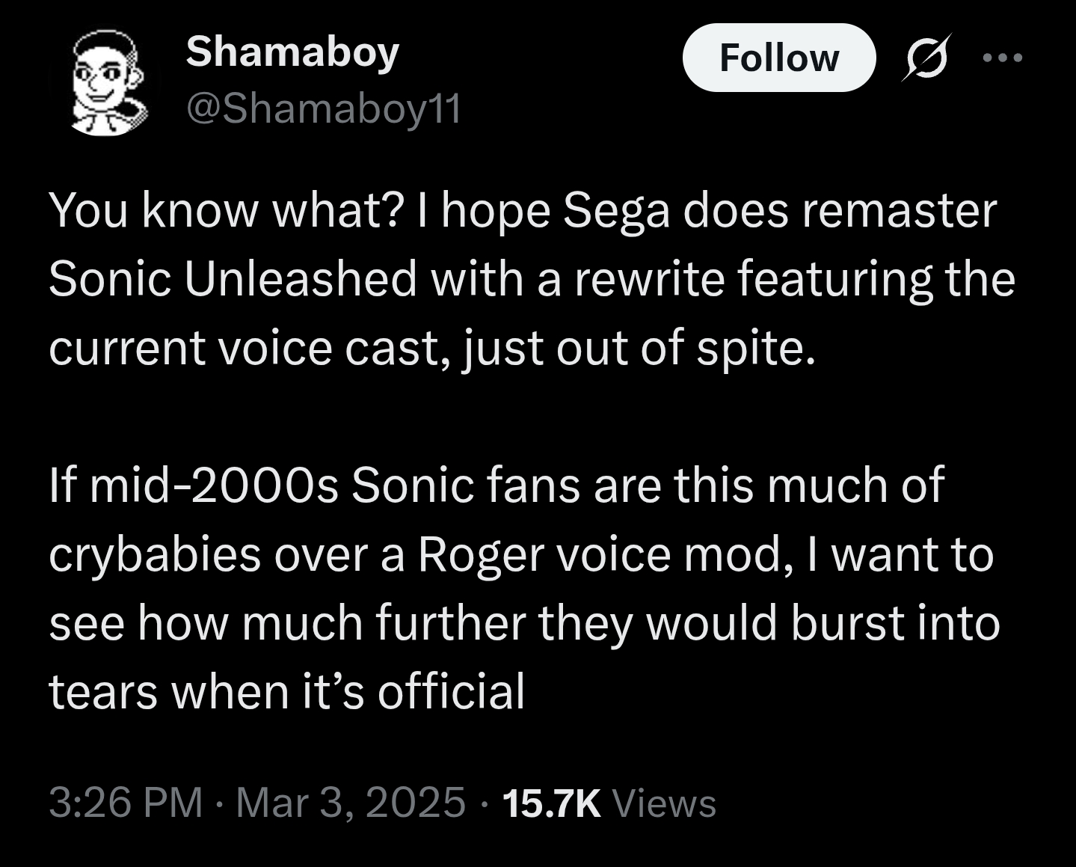
Task: Click "mid-2000s" in the tweet text
Action: [194, 485]
